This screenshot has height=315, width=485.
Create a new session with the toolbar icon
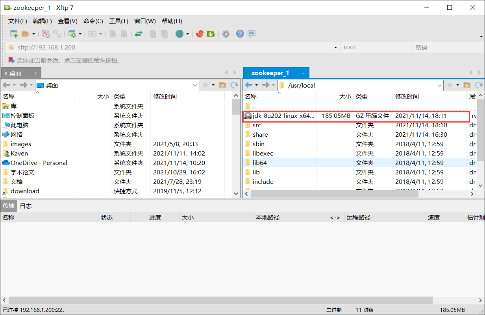[x=13, y=34]
